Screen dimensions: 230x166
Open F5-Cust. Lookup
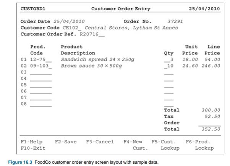coord(164,145)
